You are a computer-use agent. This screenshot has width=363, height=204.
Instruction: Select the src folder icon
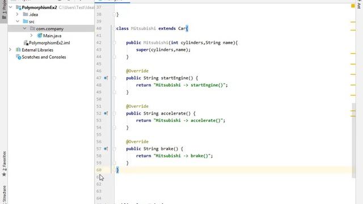click(x=26, y=22)
